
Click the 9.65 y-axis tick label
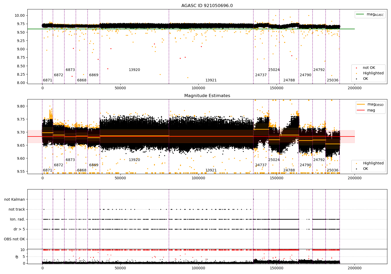click(x=21, y=145)
